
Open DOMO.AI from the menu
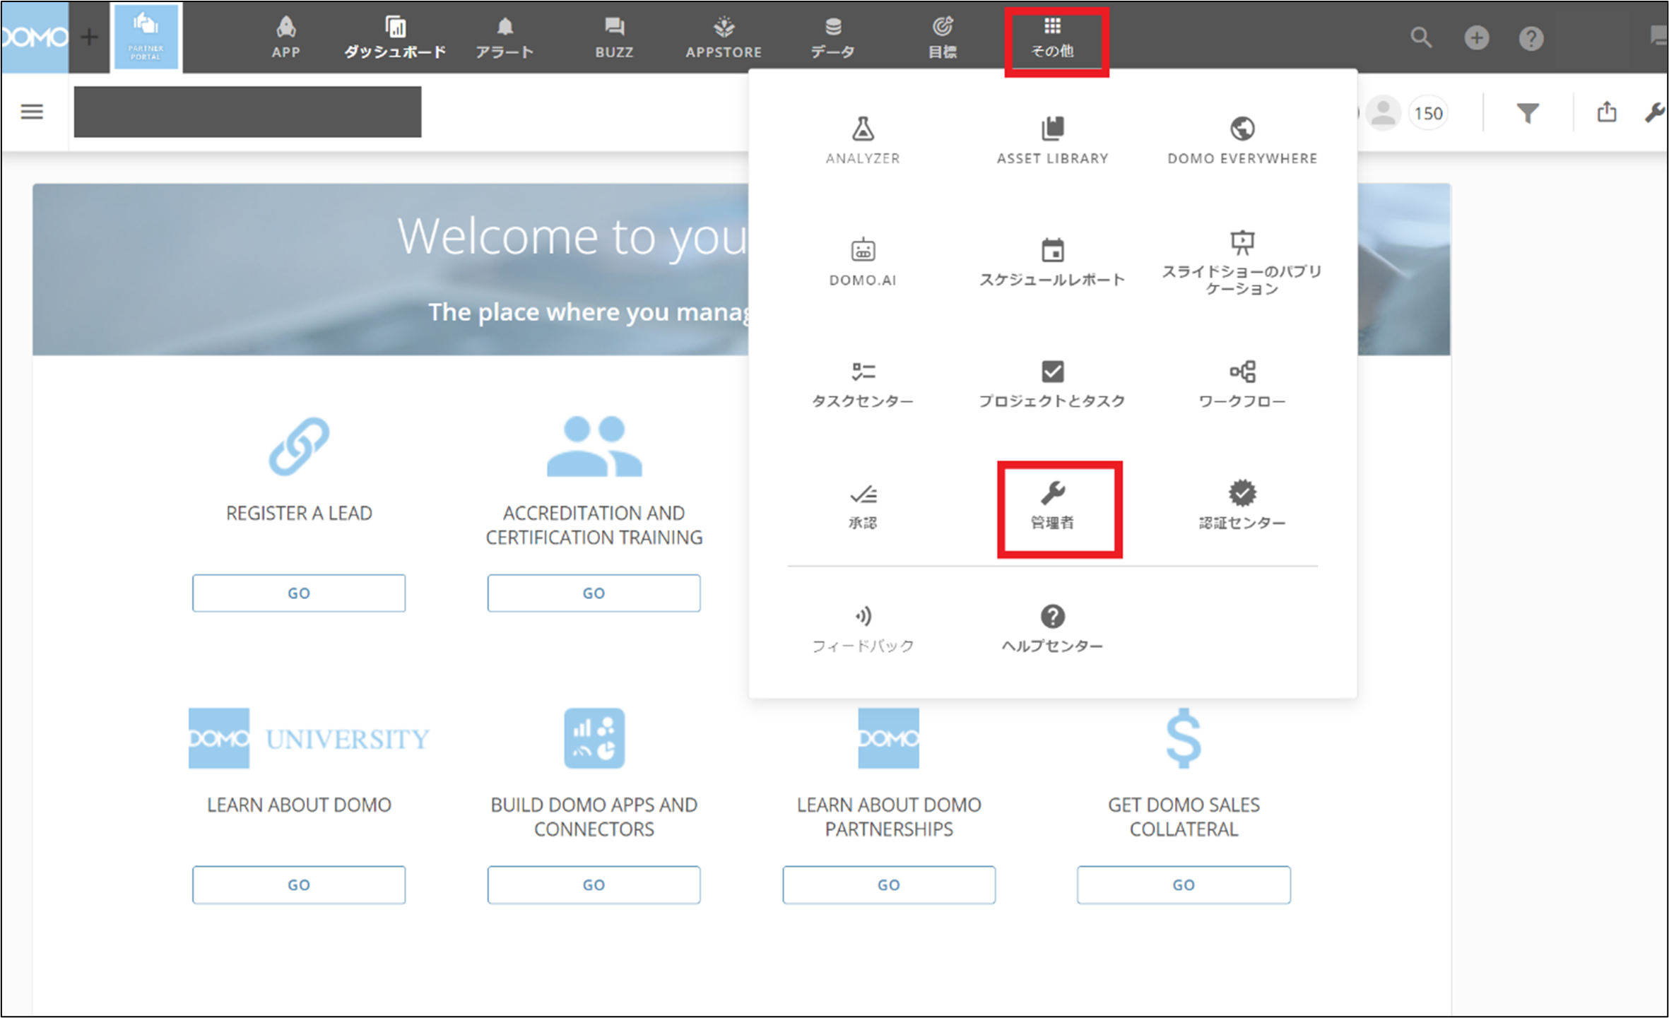863,262
